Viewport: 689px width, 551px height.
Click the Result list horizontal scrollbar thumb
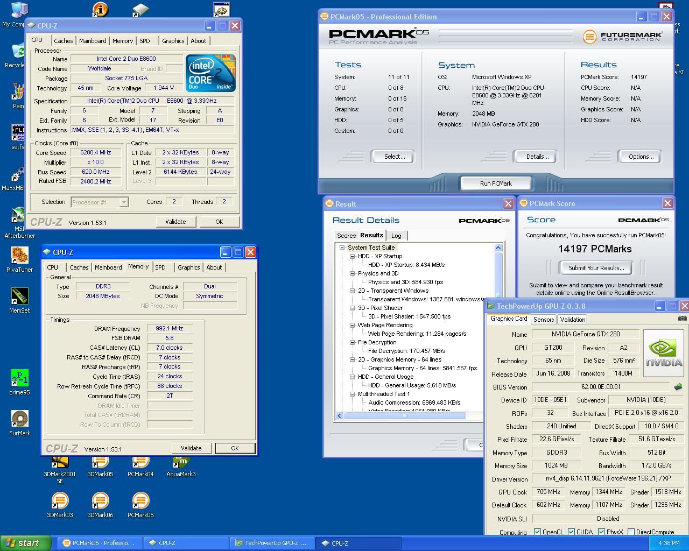405,415
